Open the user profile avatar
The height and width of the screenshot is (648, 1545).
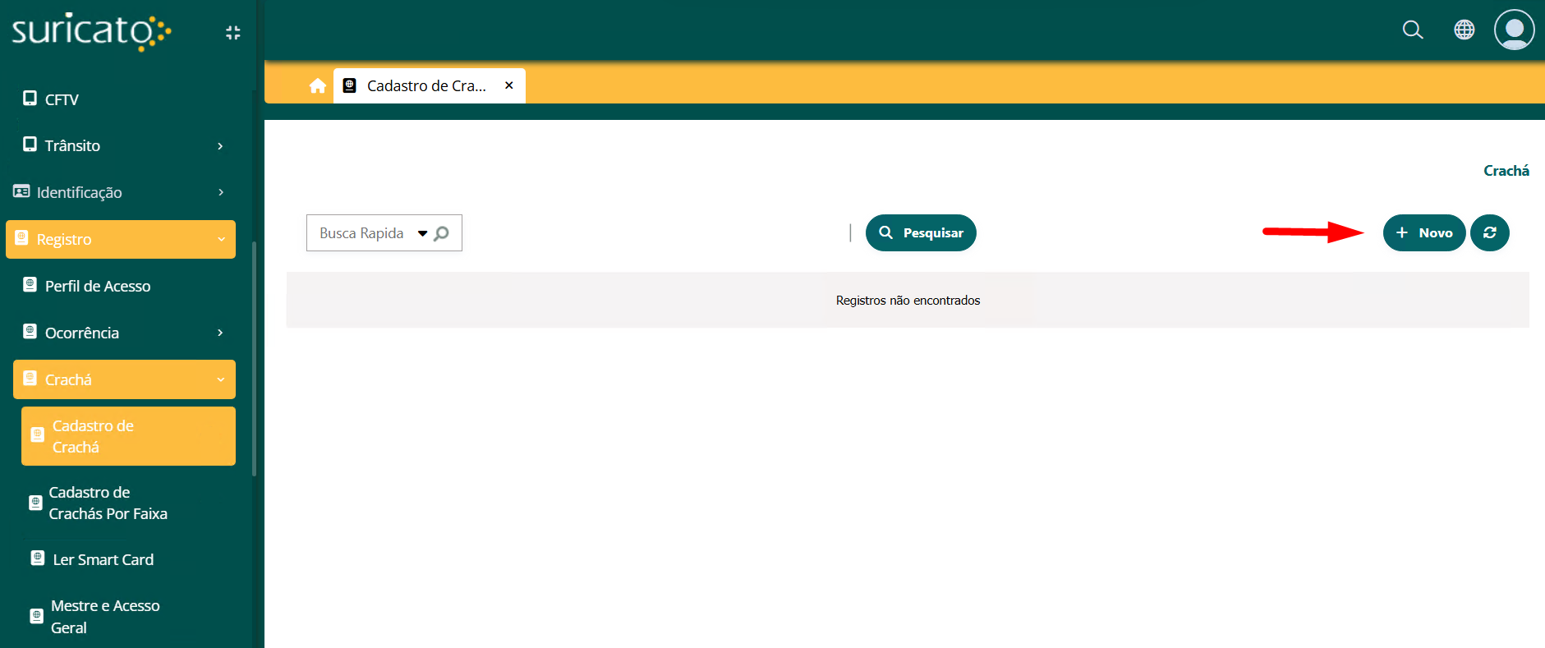pyautogui.click(x=1515, y=30)
